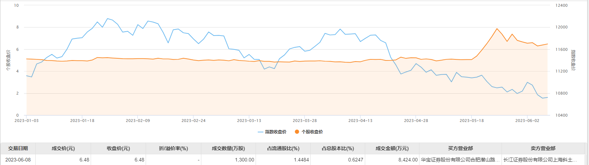Click the 收盘价(元) column header

point(119,149)
